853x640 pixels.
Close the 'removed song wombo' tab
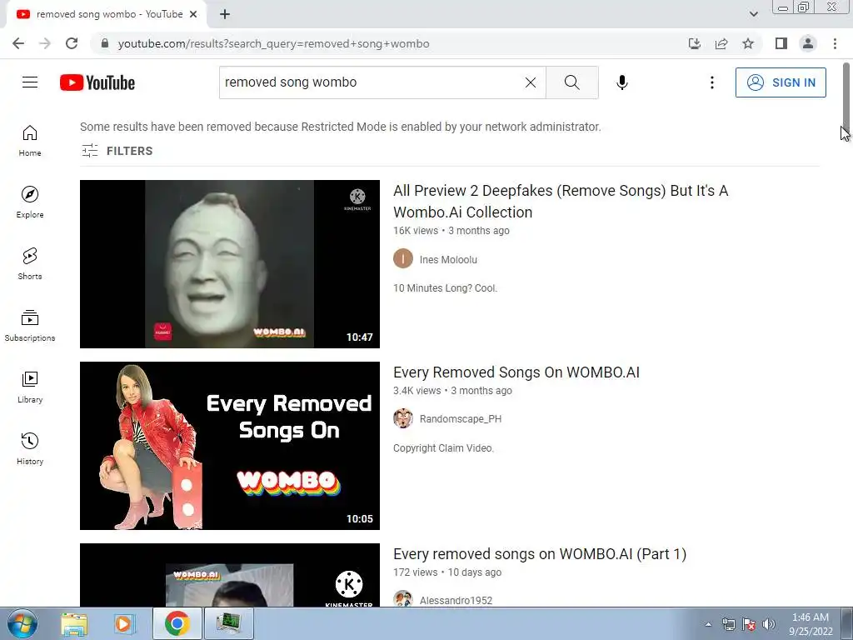(193, 15)
